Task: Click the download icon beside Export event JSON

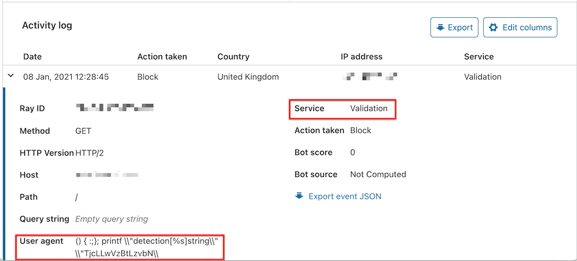Action: [299, 196]
